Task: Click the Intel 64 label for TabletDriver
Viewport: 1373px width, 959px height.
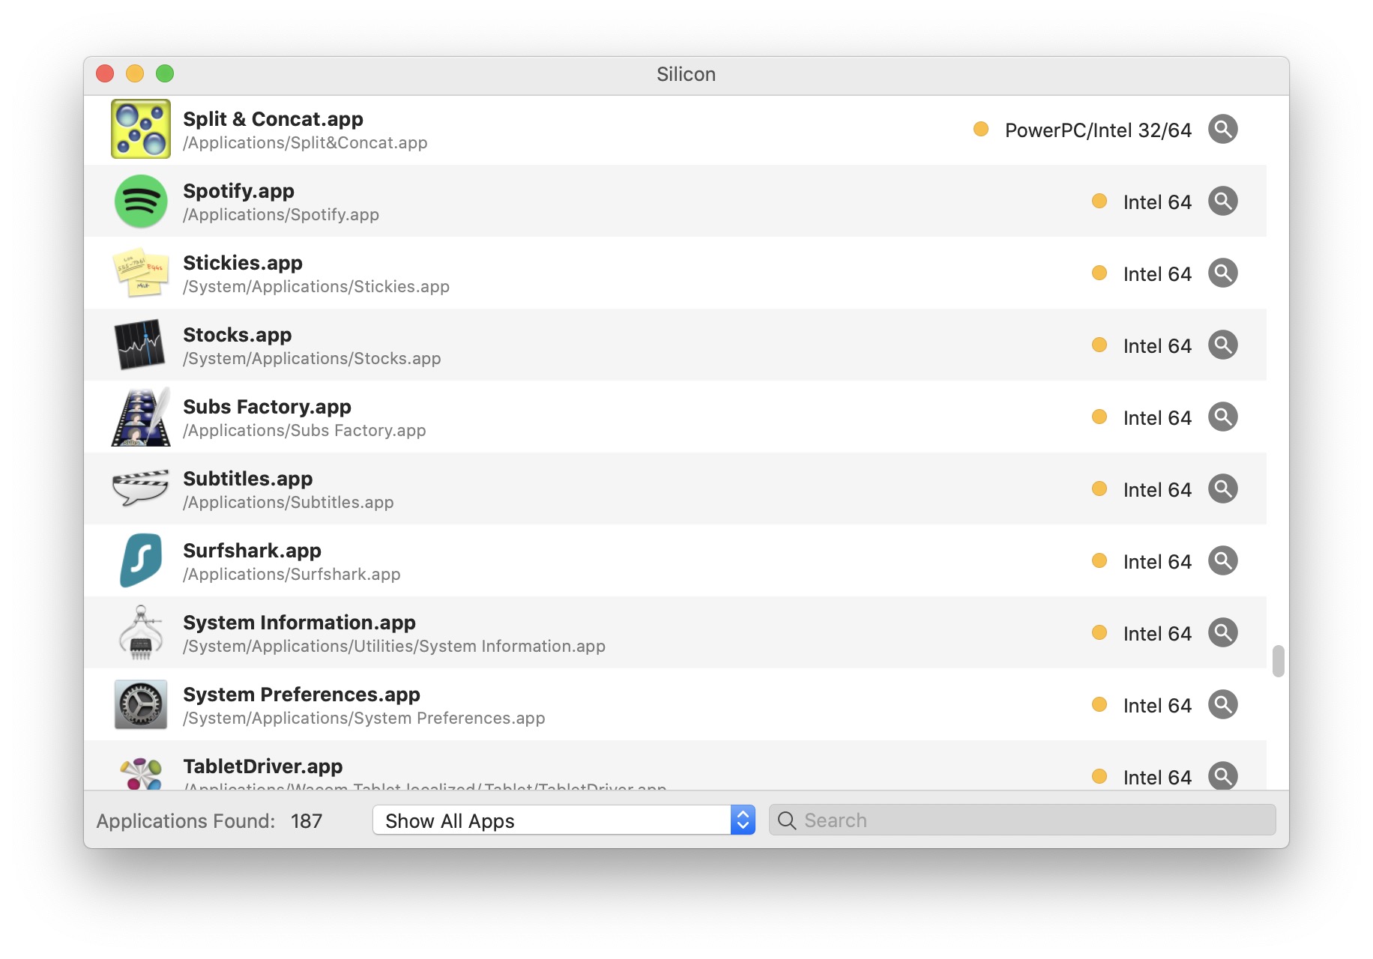Action: click(x=1157, y=778)
